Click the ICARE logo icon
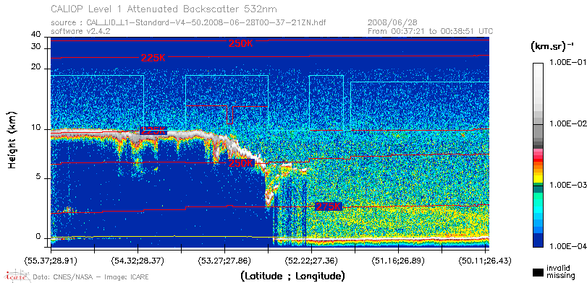Image resolution: width=587 pixels, height=283 pixels. coord(17,276)
